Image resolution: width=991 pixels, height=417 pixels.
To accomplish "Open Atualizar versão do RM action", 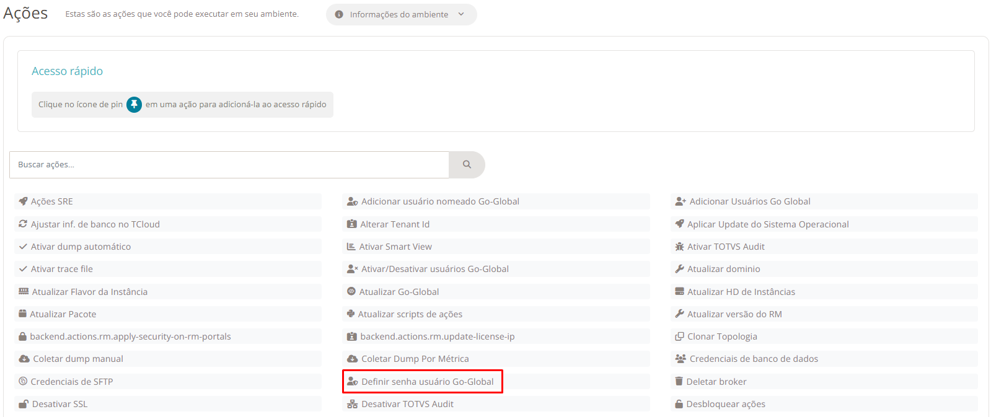I will (824, 314).
